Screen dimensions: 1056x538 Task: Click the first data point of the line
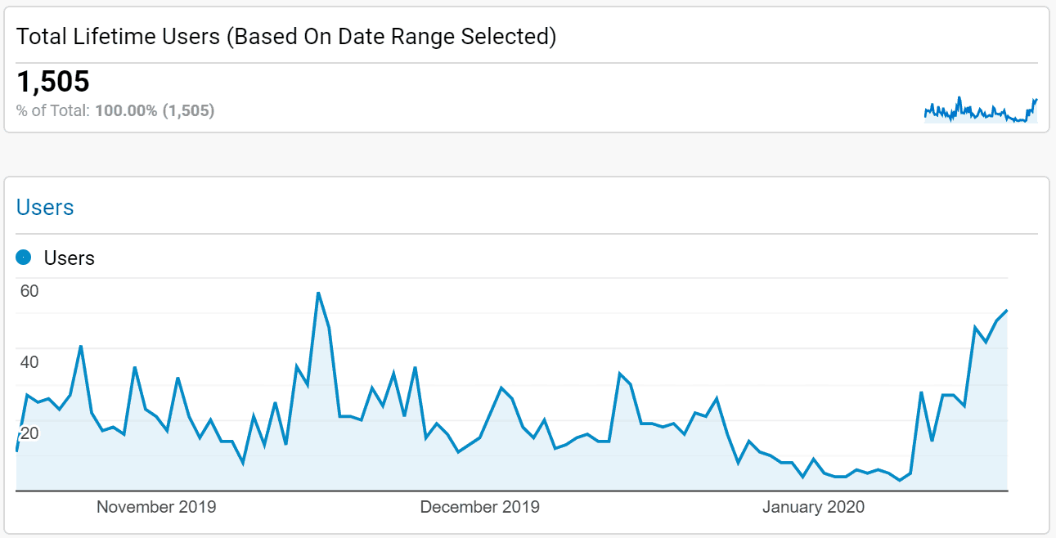tap(17, 450)
